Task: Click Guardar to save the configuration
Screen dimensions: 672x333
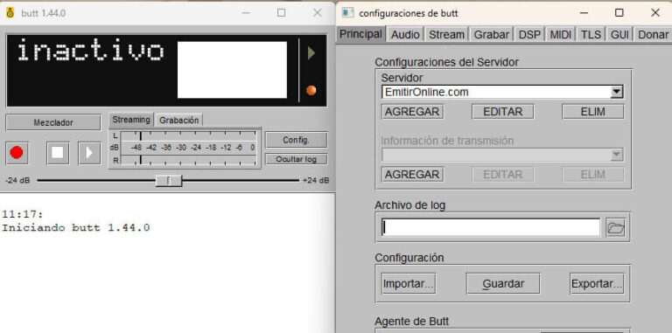Action: tap(503, 283)
